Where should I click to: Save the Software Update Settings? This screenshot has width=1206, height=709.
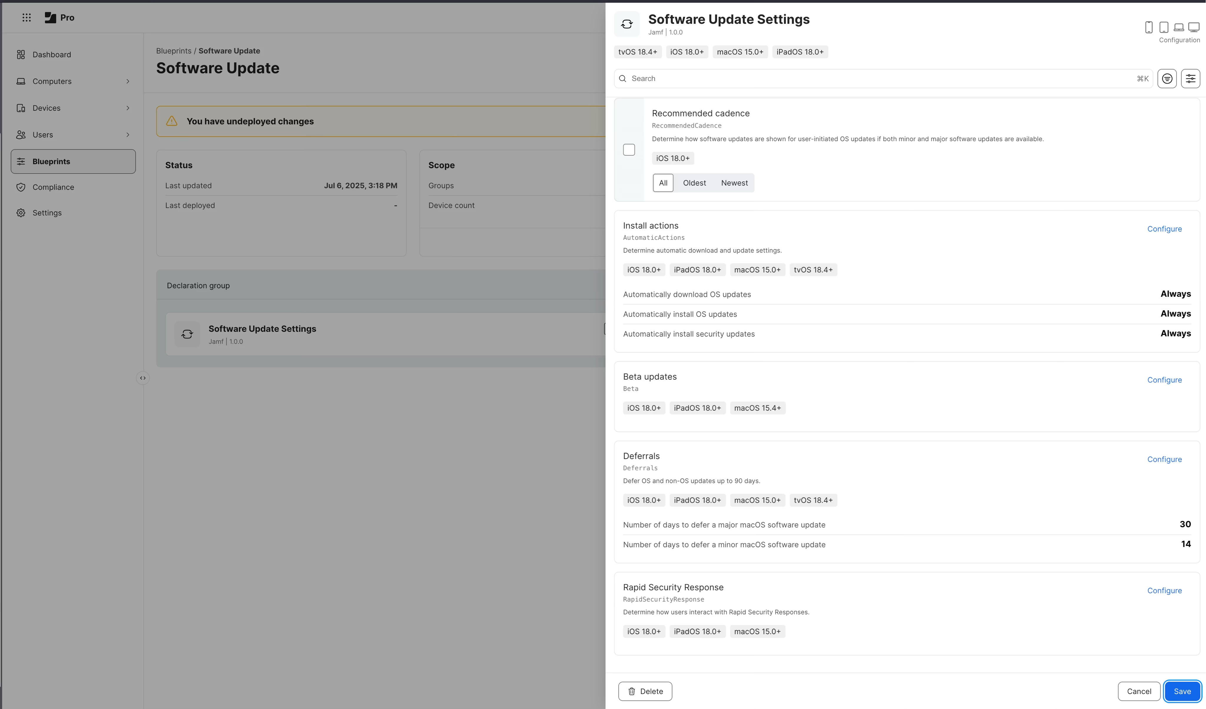click(1182, 691)
